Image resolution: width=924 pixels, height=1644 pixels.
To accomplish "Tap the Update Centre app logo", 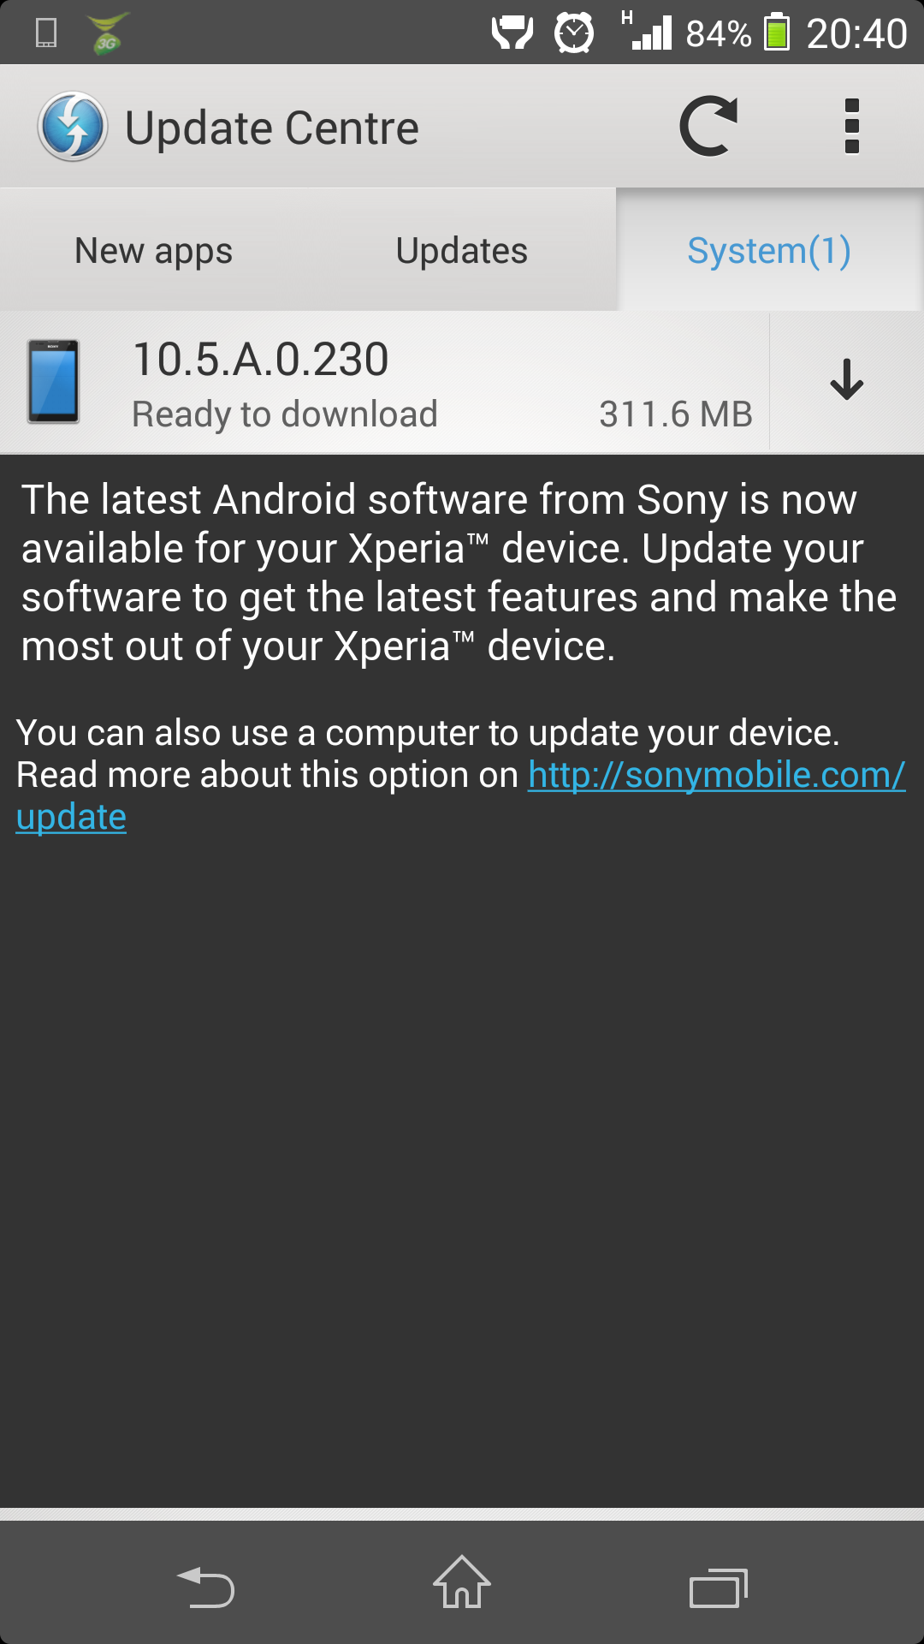I will 73,127.
